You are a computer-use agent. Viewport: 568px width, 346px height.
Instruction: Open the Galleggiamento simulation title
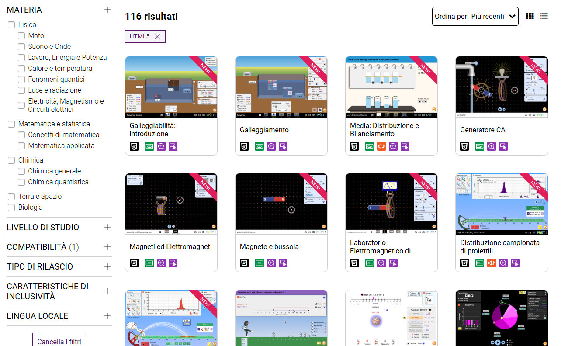pyautogui.click(x=264, y=130)
